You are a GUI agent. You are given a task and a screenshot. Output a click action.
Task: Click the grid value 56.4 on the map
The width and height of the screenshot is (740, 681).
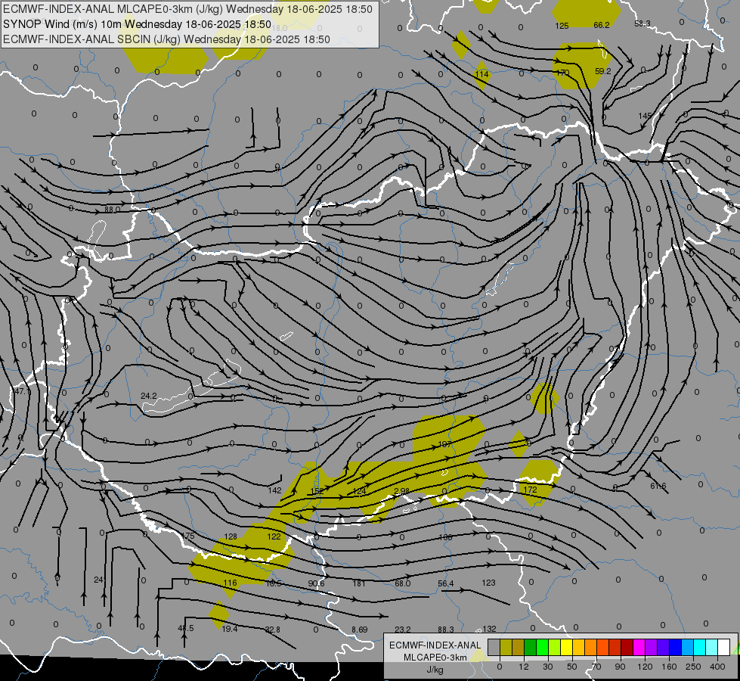(446, 583)
